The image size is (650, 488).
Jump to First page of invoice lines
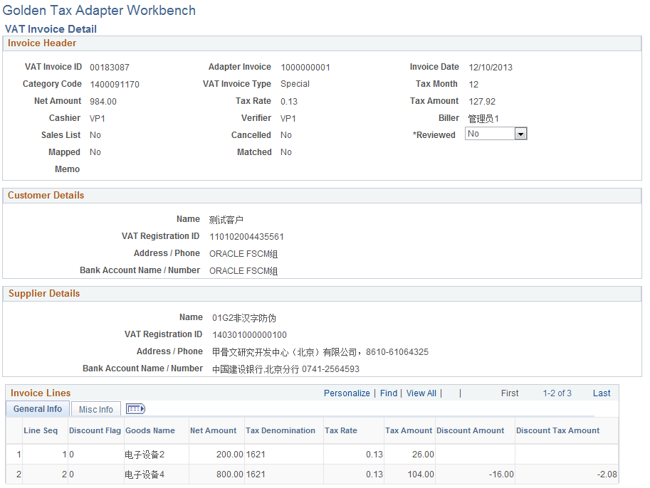click(x=509, y=393)
